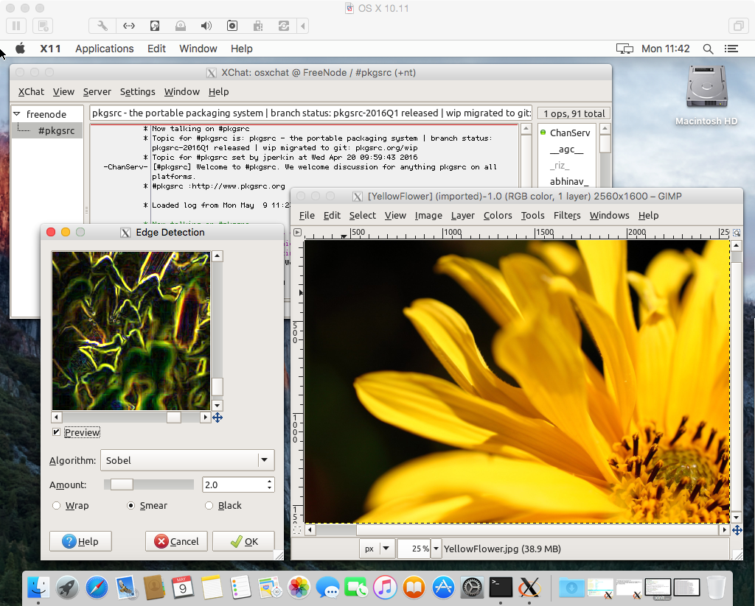
Task: Select the Wrap radio option
Action: click(57, 506)
